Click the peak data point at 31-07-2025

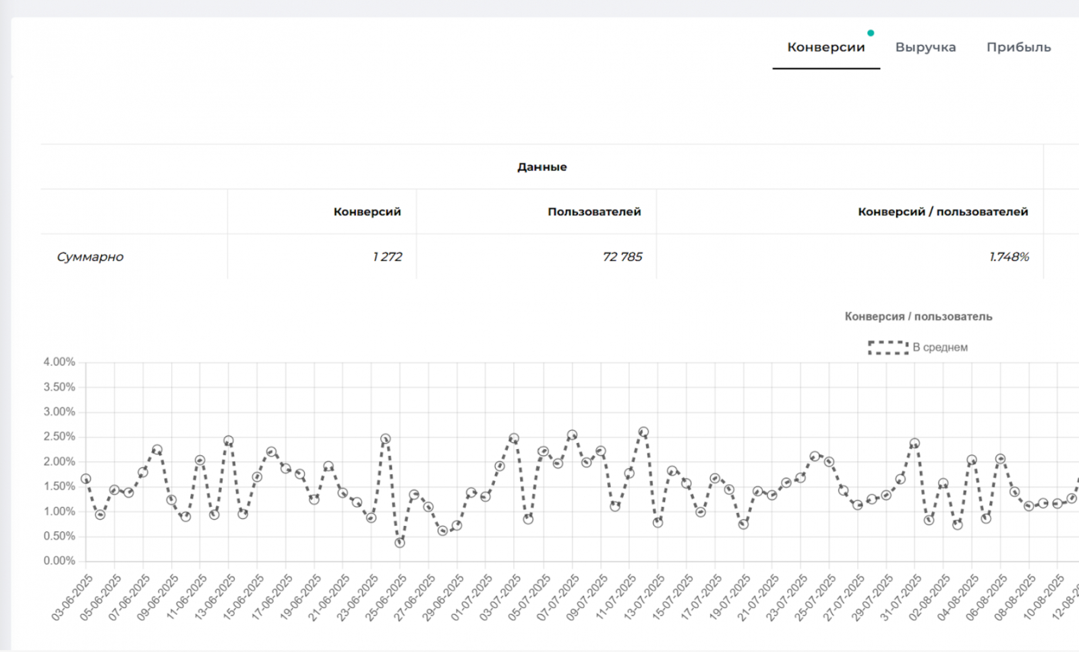(914, 444)
